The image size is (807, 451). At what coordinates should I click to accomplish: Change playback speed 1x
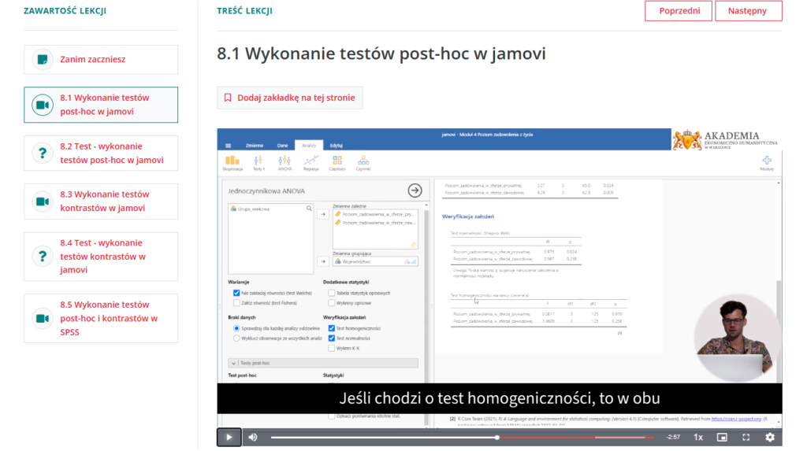pos(697,437)
